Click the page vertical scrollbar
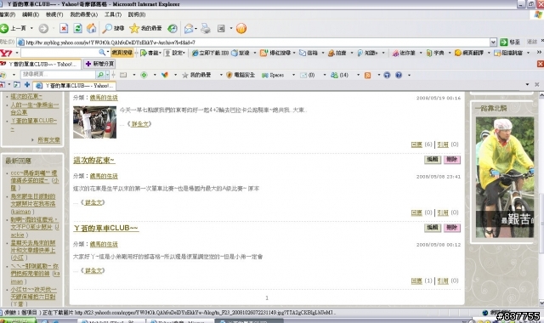Screen dimensions: 544x323 541,199
